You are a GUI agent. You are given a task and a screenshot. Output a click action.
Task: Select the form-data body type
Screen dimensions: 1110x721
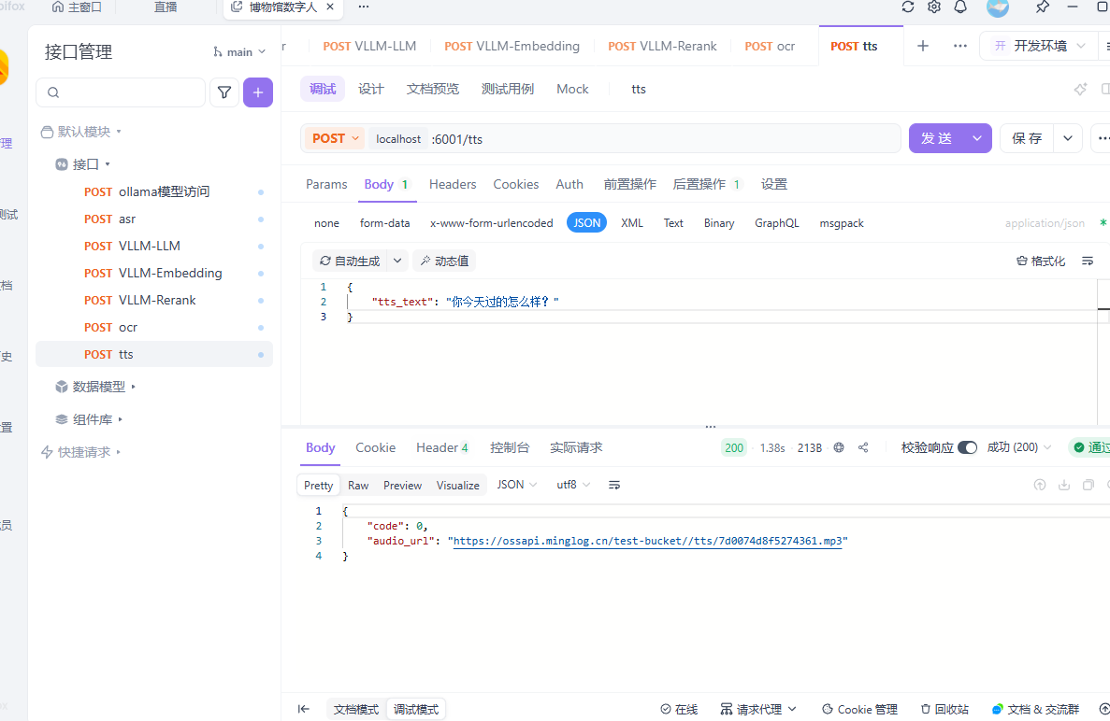pos(384,223)
